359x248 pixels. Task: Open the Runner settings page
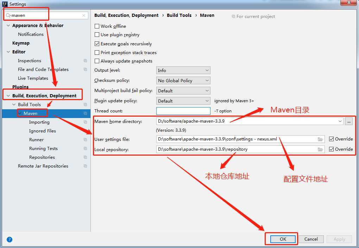(x=36, y=140)
